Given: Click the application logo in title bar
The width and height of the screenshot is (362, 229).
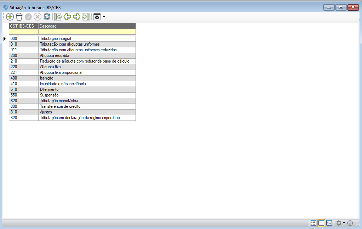Looking at the screenshot, I should (6, 7).
